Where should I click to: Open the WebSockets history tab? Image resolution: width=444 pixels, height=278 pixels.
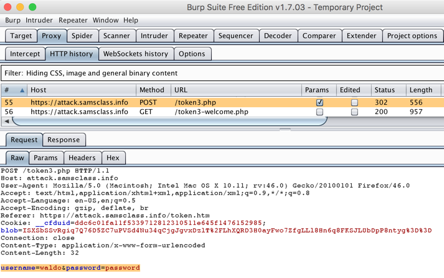[135, 54]
